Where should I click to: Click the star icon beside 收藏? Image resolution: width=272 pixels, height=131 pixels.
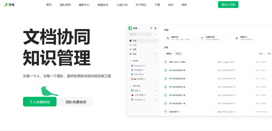click(x=130, y=49)
